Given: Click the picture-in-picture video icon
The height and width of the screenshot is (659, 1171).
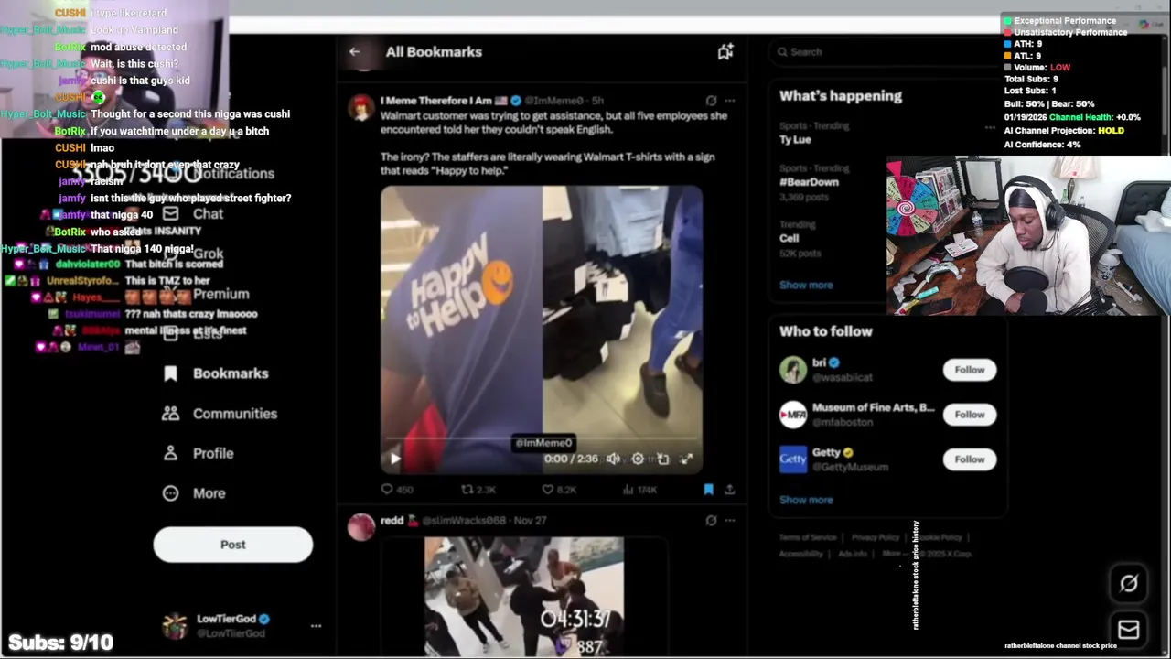Looking at the screenshot, I should tap(662, 459).
